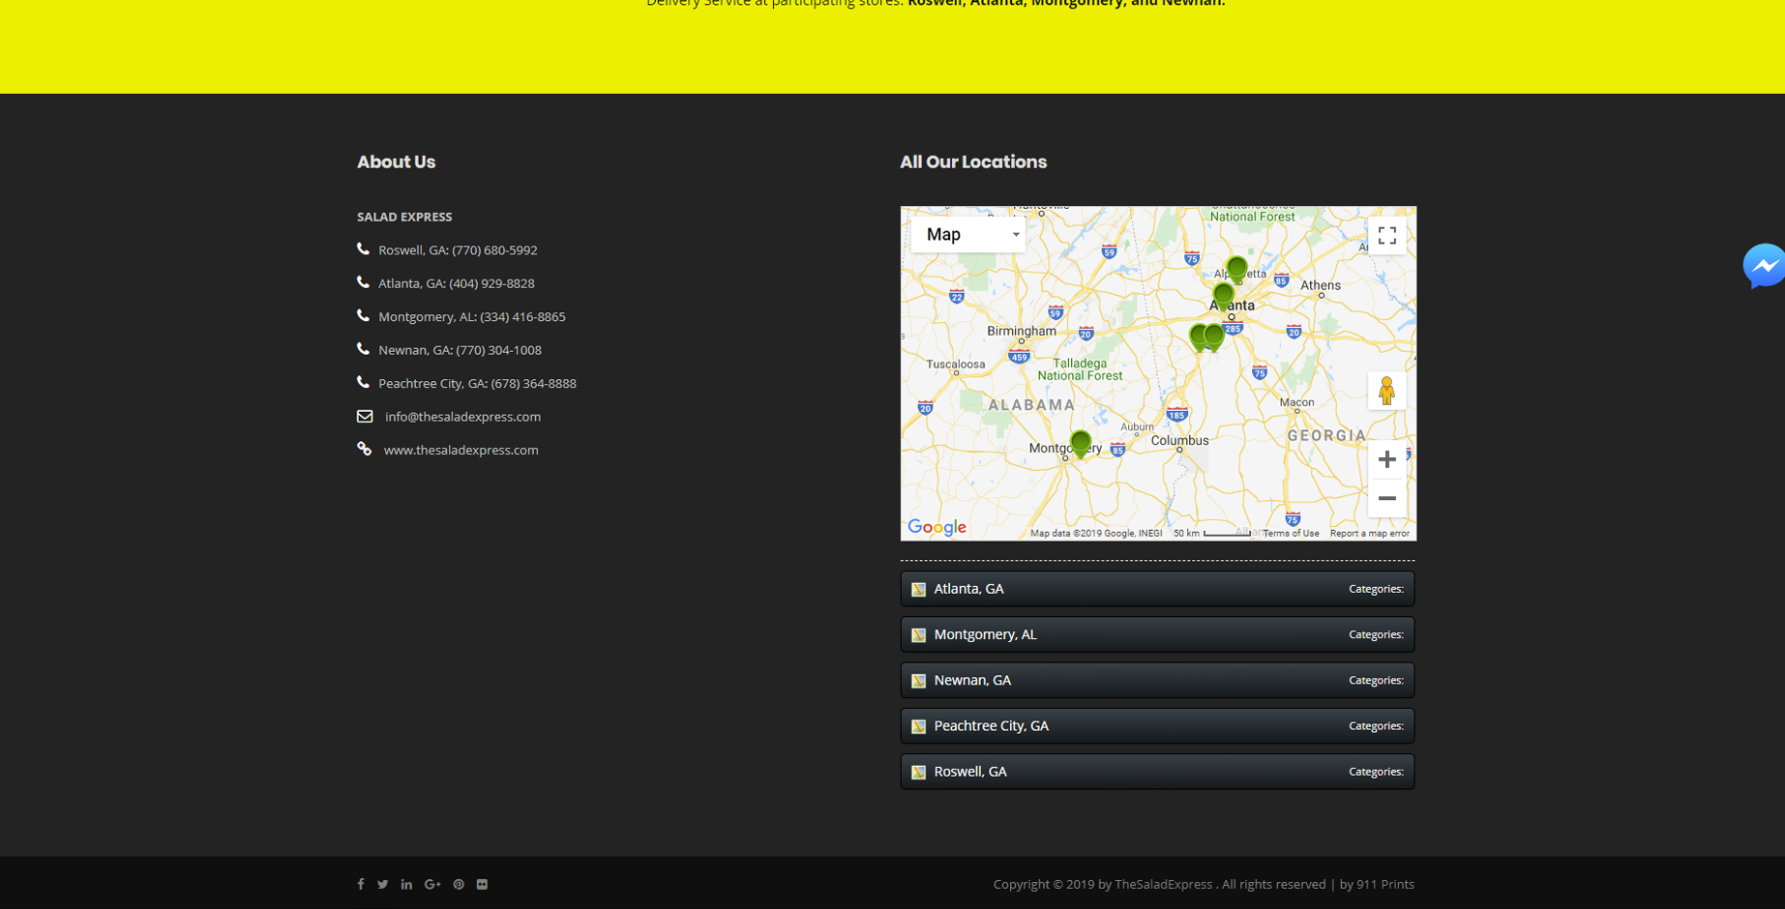Expand the Peachtree City, GA location entry
Viewport: 1785px width, 909px height.
point(1157,725)
